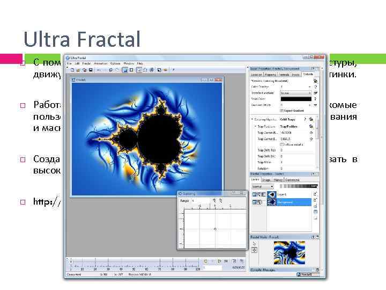This screenshot has width=386, height=290.
Task: Click the first zoom icon in graph window
Action: pyautogui.click(x=214, y=201)
